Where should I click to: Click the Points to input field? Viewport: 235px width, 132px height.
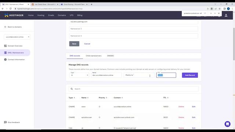[x=139, y=75]
